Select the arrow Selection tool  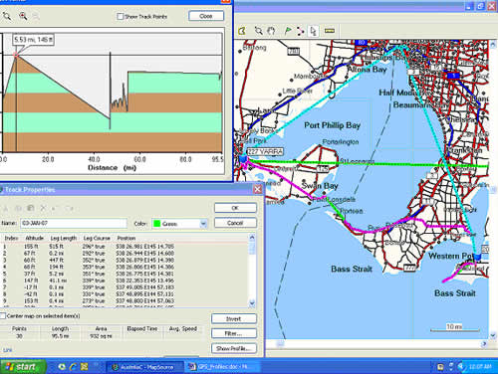tap(313, 31)
